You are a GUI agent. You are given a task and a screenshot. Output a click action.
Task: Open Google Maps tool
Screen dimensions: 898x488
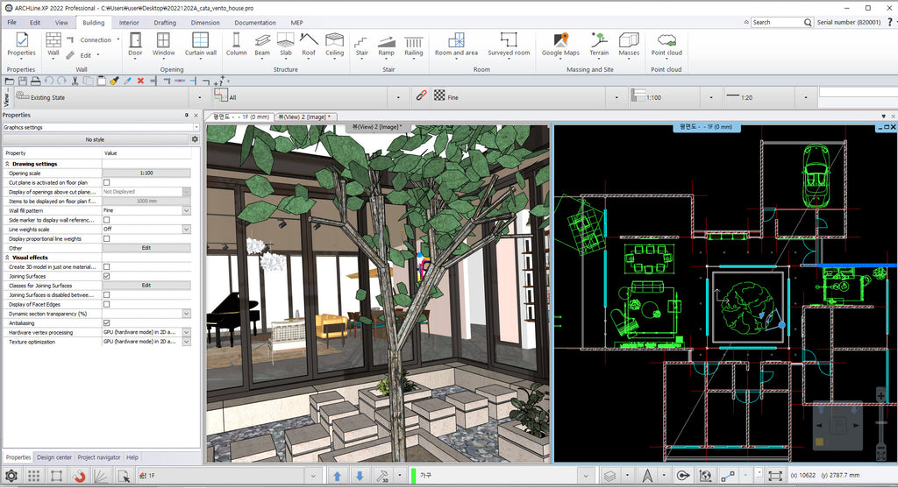point(560,44)
